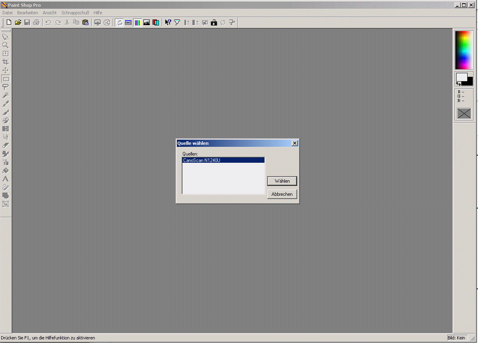Click the Paste clipboard icon

pos(85,23)
